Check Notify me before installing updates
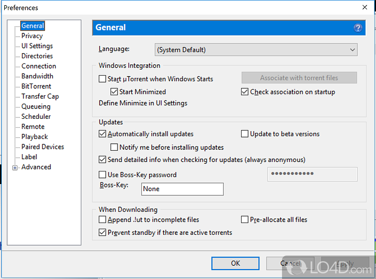 (114, 147)
